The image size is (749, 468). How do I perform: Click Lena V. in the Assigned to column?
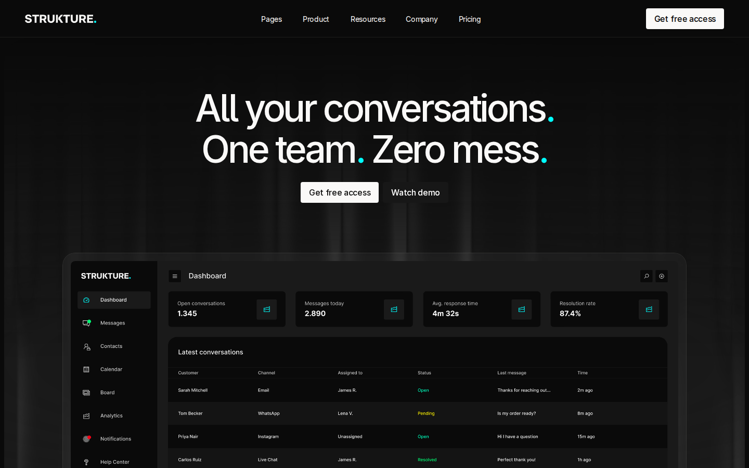345,413
